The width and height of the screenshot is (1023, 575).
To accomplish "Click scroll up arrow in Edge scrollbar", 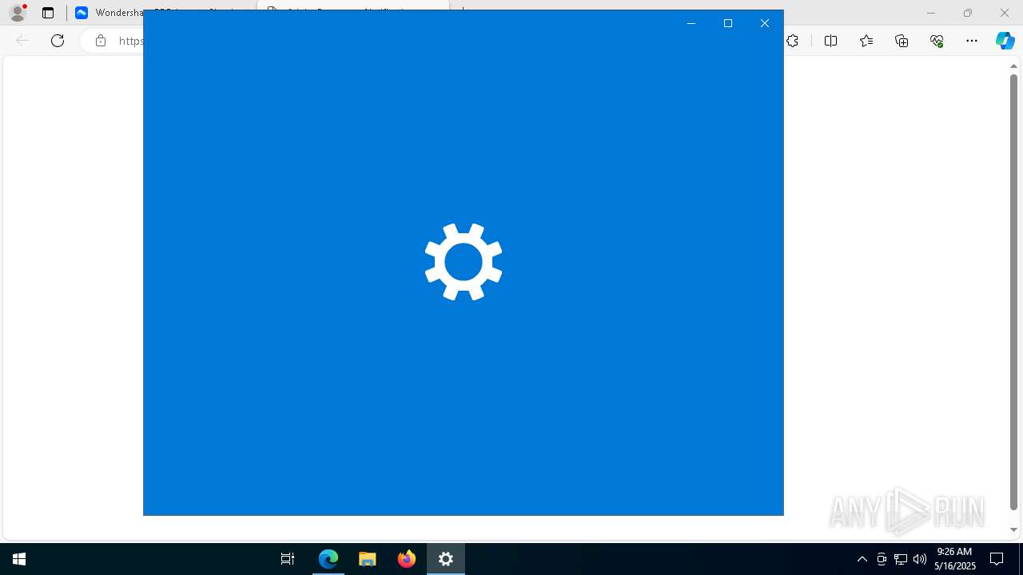I will click(x=1013, y=66).
